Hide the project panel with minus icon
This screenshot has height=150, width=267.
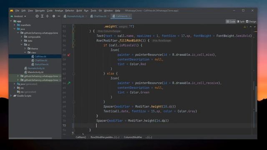tap(59, 16)
